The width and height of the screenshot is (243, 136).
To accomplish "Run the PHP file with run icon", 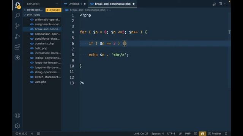I will (214, 4).
